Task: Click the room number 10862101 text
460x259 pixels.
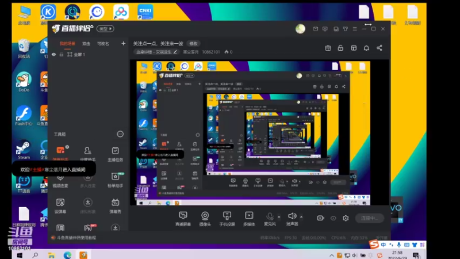Action: (211, 52)
